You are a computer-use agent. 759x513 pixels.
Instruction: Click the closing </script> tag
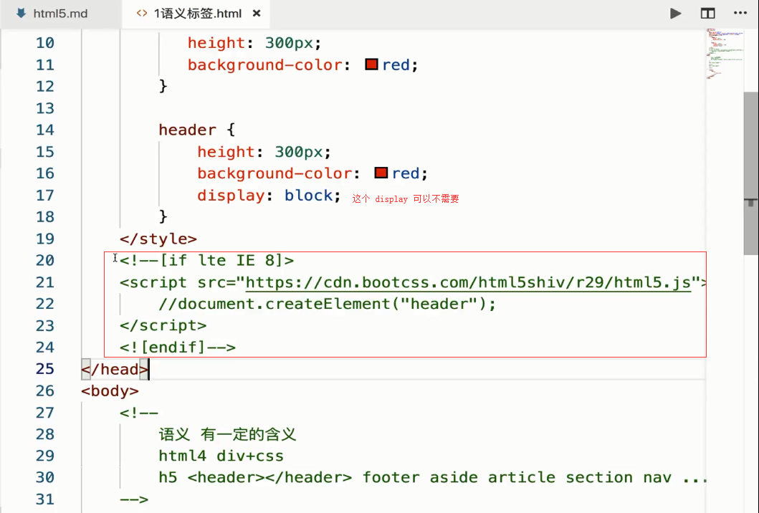pos(163,326)
